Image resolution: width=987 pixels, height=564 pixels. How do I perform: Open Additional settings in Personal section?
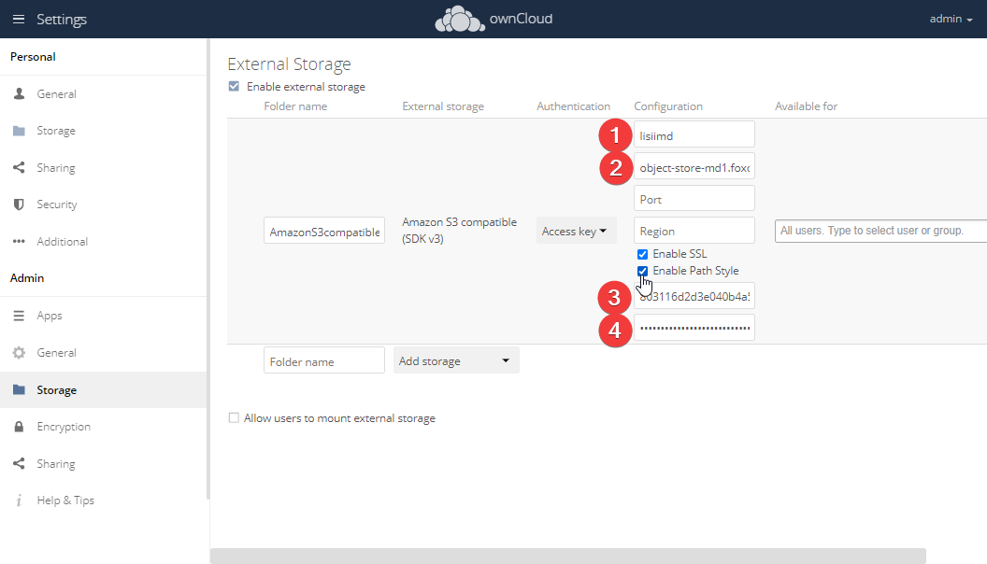pyautogui.click(x=62, y=242)
